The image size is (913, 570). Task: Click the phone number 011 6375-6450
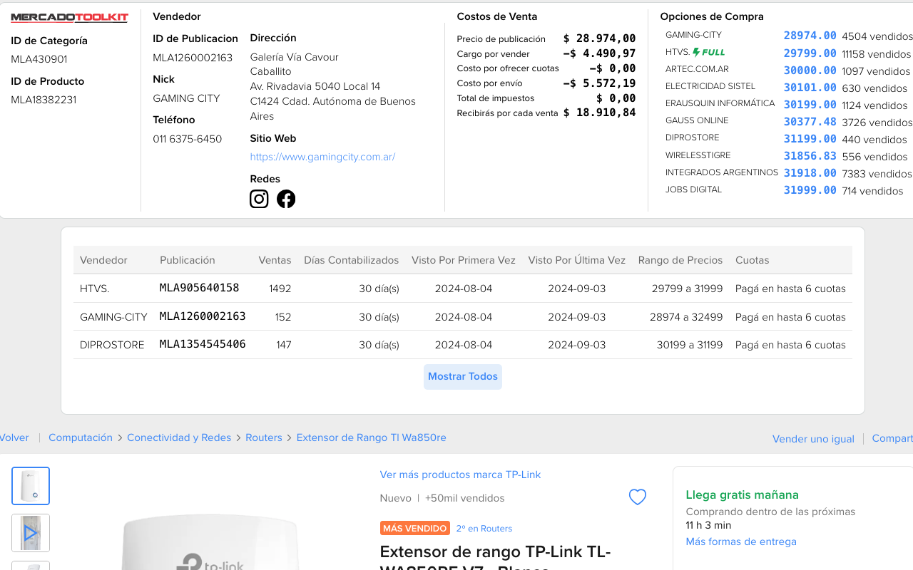[188, 139]
